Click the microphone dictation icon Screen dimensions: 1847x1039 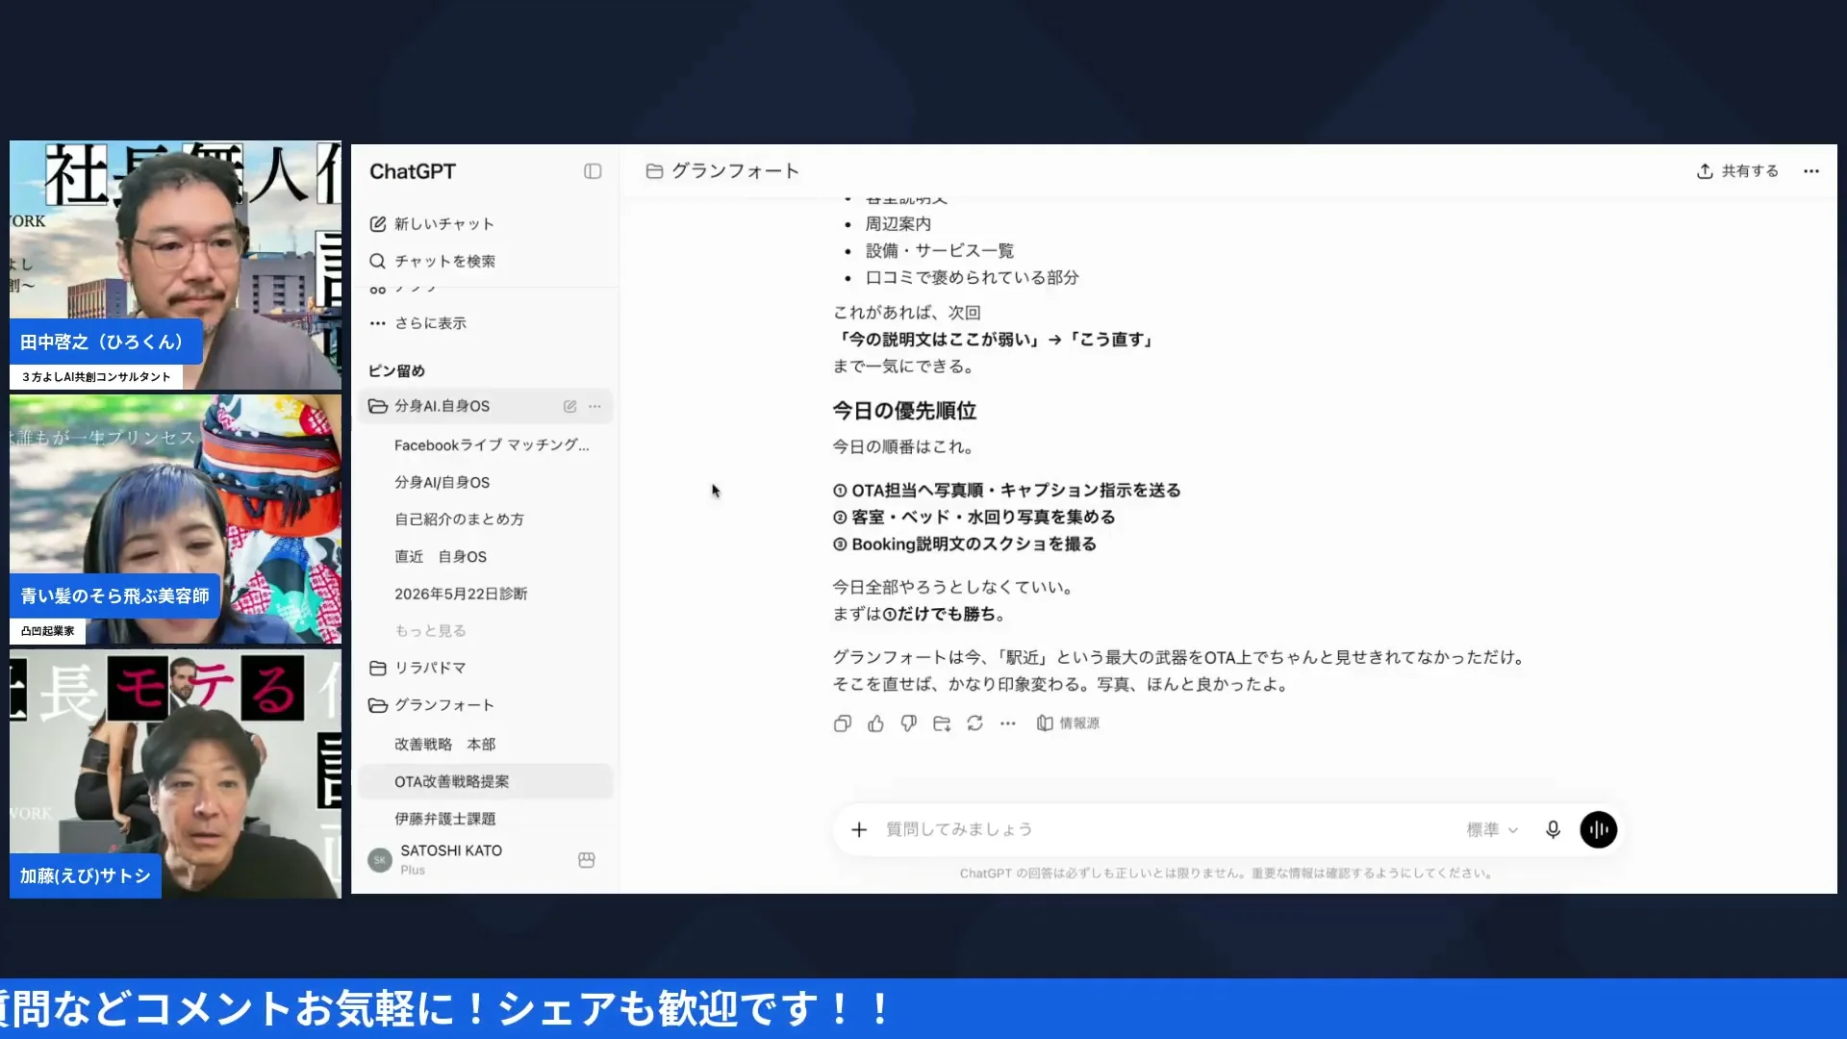point(1553,829)
